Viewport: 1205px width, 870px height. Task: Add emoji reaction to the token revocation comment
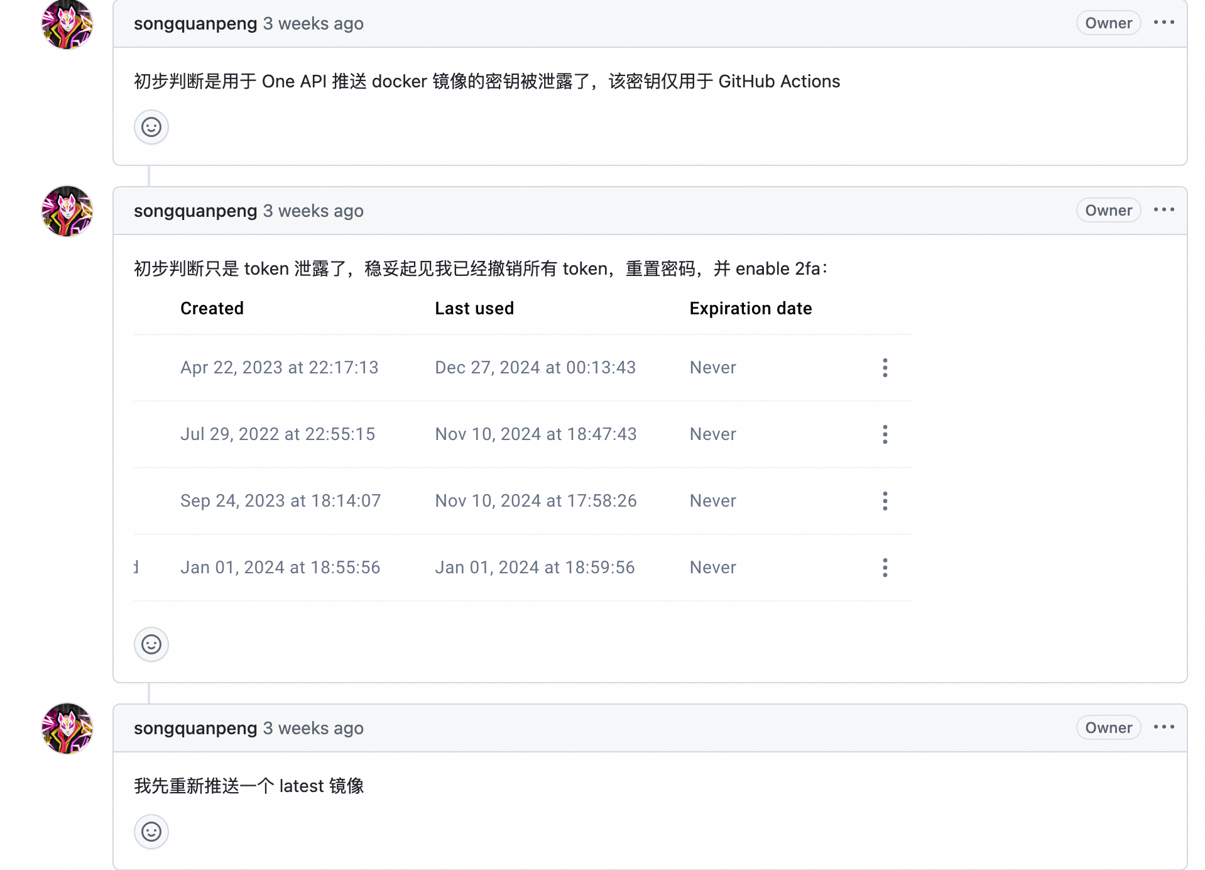click(x=151, y=644)
